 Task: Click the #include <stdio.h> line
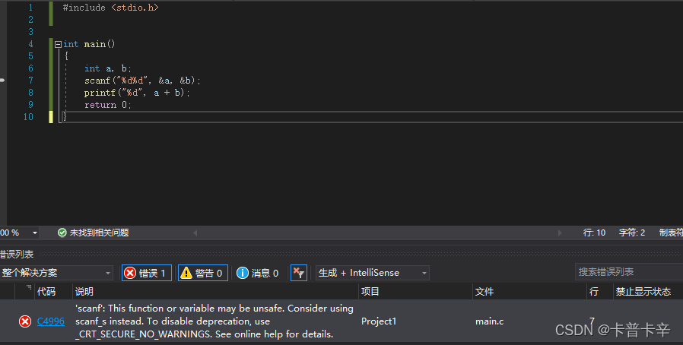tap(110, 8)
